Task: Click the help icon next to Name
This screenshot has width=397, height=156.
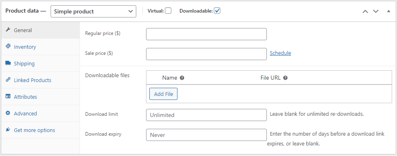Action: coord(182,78)
